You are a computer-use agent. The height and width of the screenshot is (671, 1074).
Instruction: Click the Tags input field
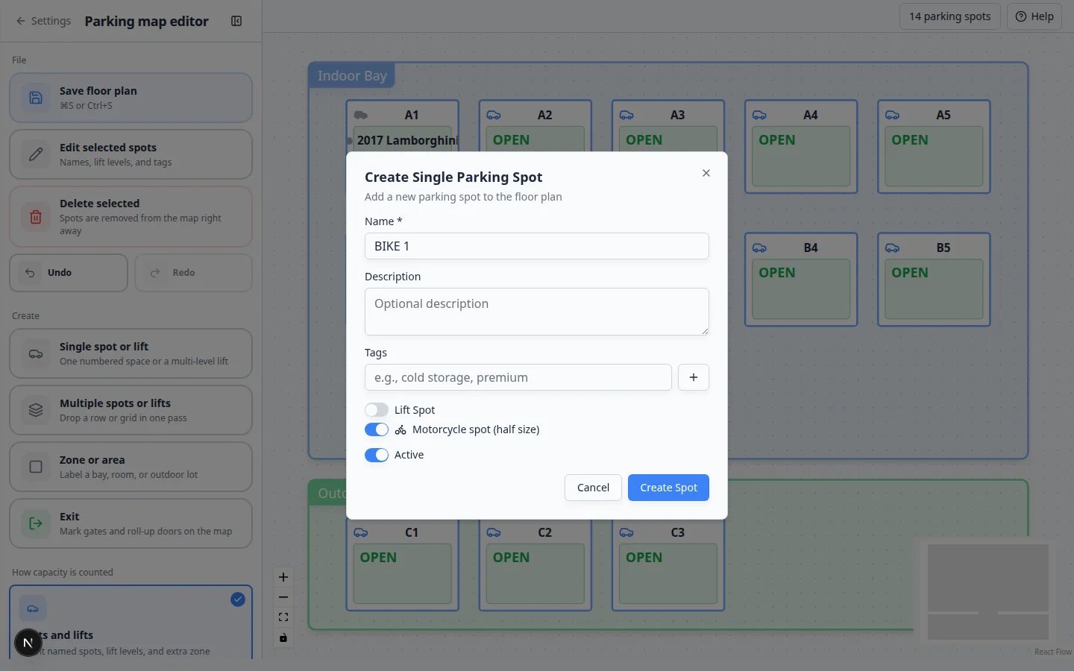518,377
